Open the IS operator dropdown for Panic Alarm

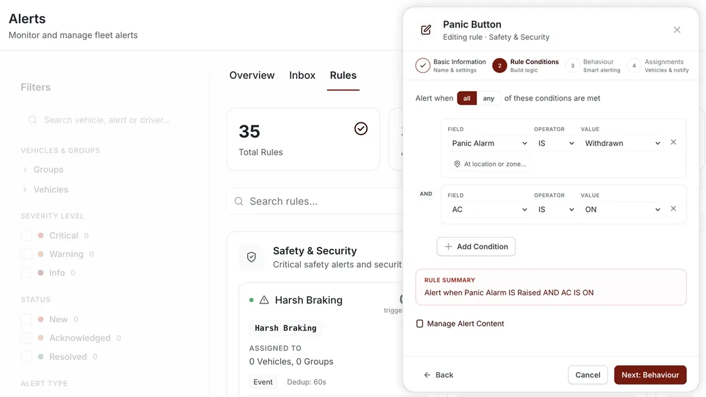pos(555,143)
